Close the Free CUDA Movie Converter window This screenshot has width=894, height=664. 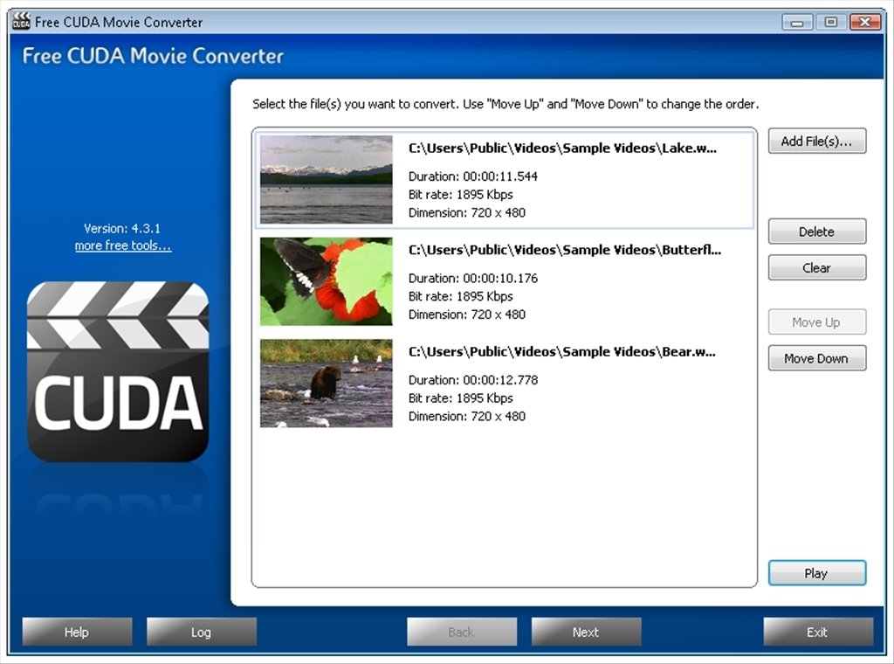point(865,22)
